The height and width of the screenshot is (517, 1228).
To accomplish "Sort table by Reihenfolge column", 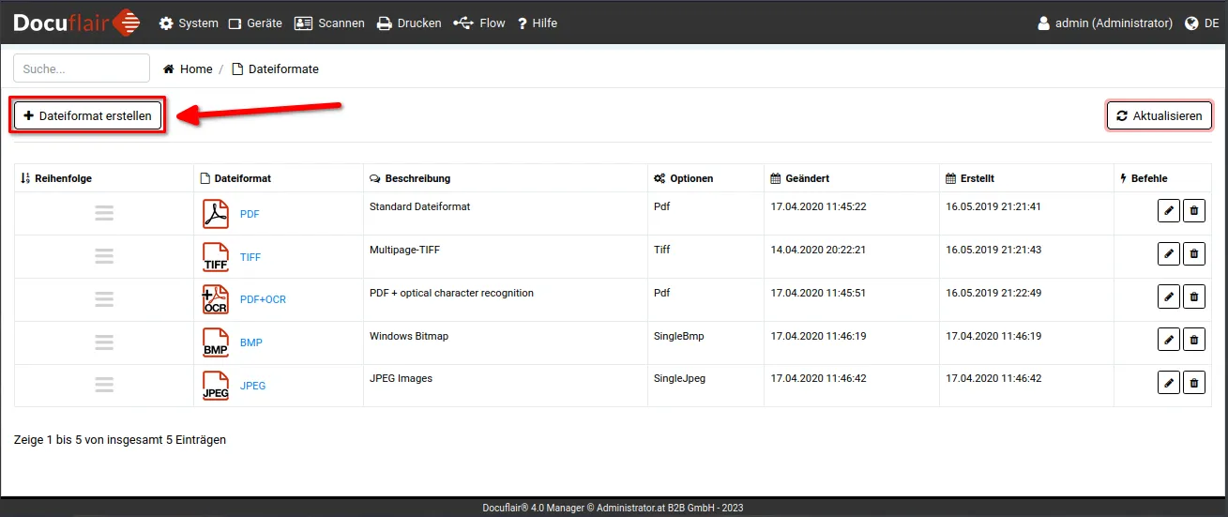I will pos(56,178).
